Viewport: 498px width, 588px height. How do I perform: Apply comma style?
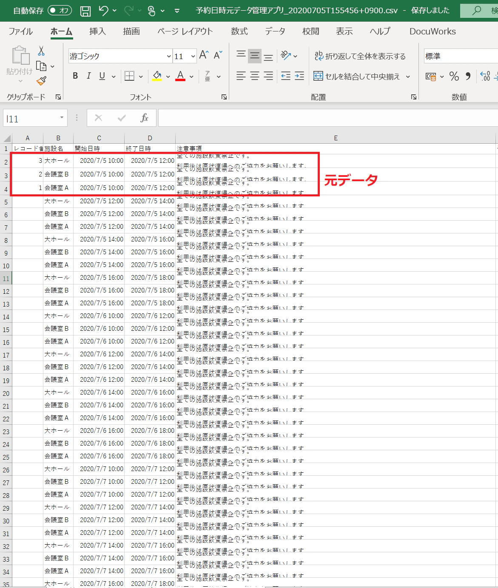tap(468, 77)
